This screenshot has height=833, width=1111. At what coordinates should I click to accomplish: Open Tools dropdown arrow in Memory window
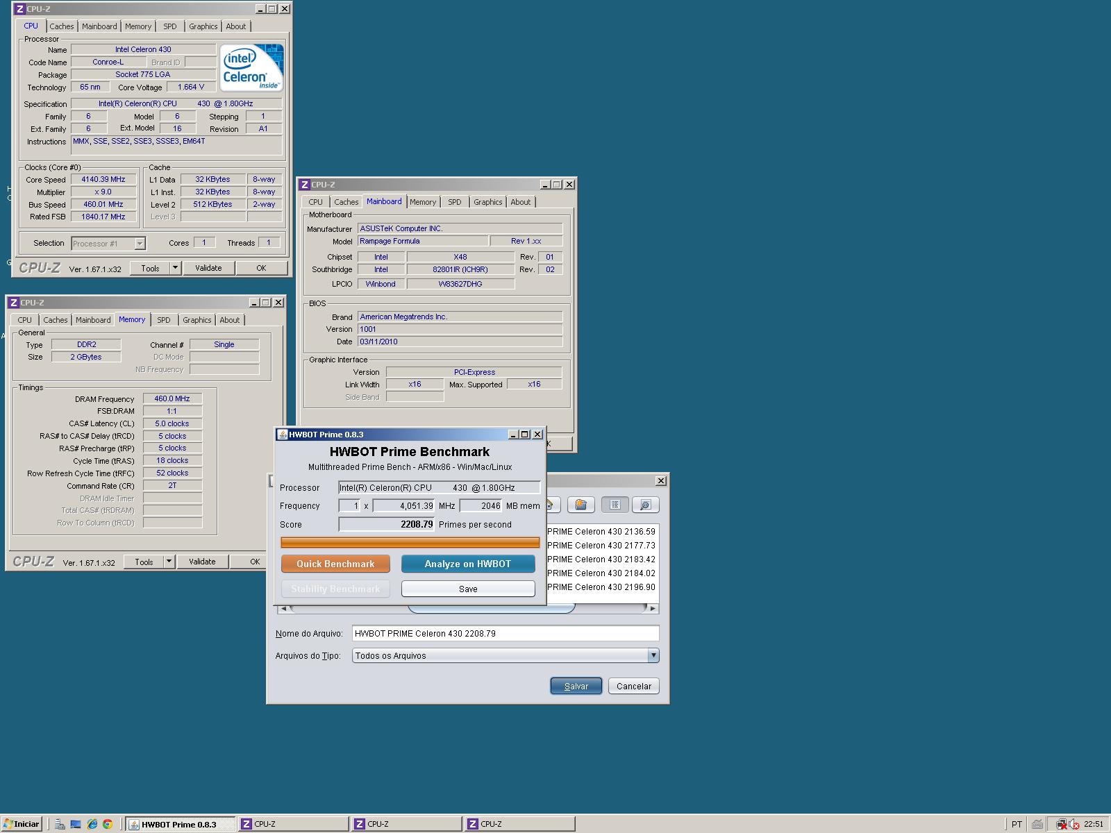click(169, 562)
